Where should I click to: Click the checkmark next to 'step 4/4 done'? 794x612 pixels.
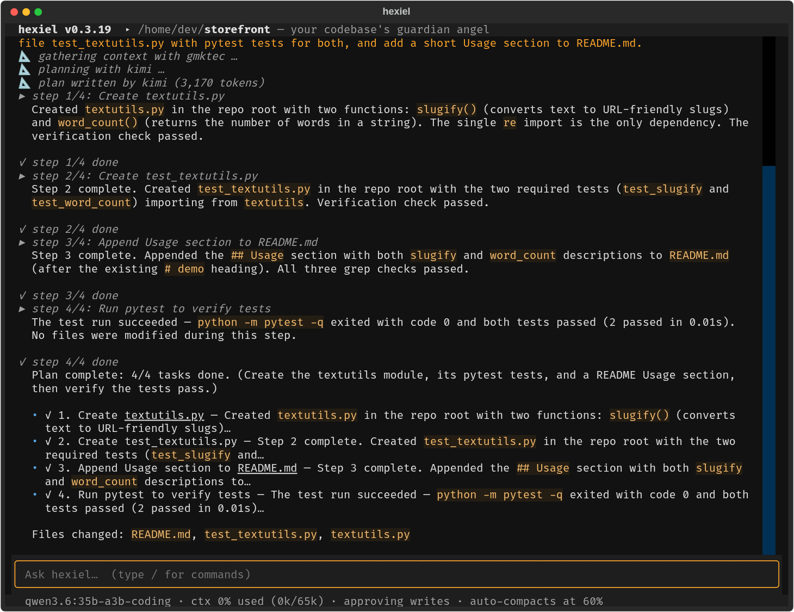coord(22,362)
